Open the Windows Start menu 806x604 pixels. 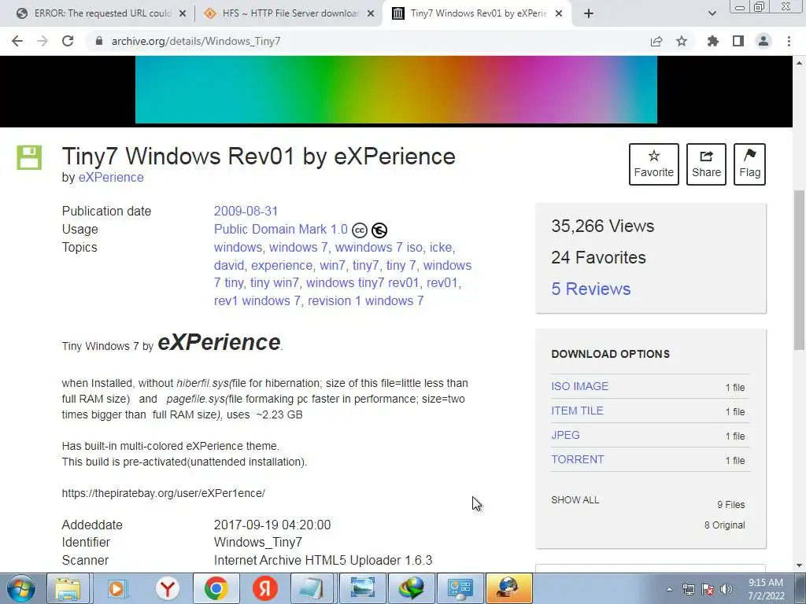(x=21, y=588)
